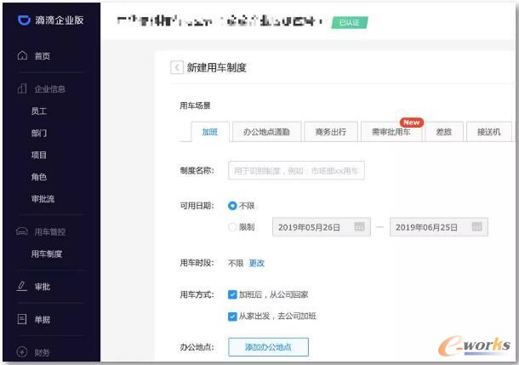Open calendar icon for start date 2019年05月26日
519x365 pixels.
pyautogui.click(x=359, y=227)
